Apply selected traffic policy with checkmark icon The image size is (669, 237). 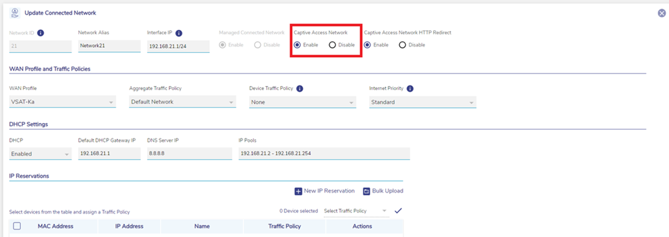(x=398, y=211)
